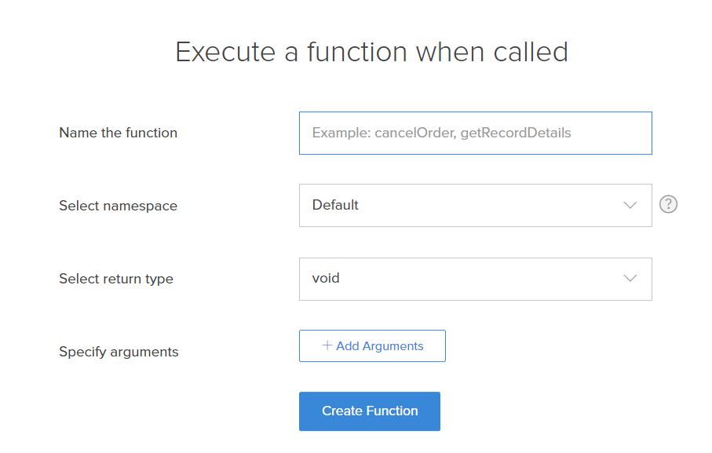Click the 'Add Arguments' text link
This screenshot has width=712, height=453.
380,346
